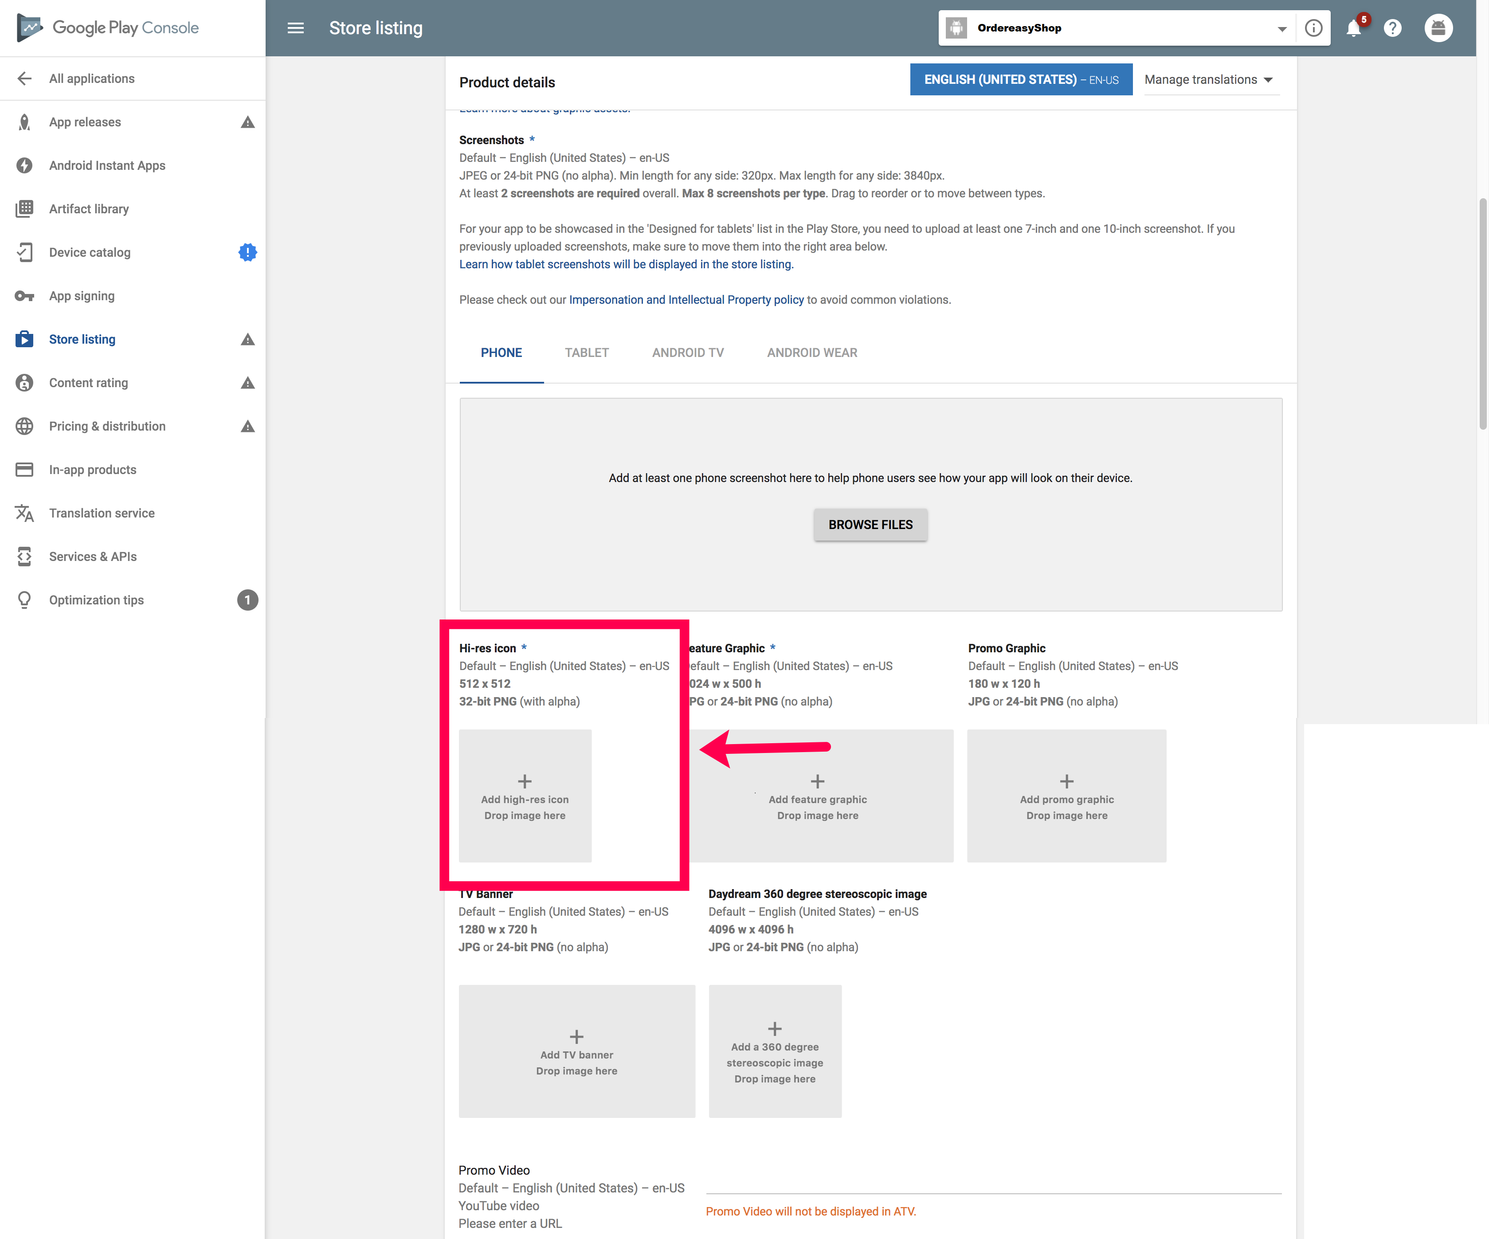The image size is (1489, 1239).
Task: Open Impersonation and Intellectual Property policy link
Action: pos(686,300)
